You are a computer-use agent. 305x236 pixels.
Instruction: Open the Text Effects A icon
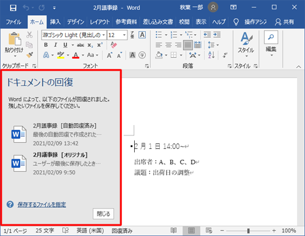click(x=46, y=55)
